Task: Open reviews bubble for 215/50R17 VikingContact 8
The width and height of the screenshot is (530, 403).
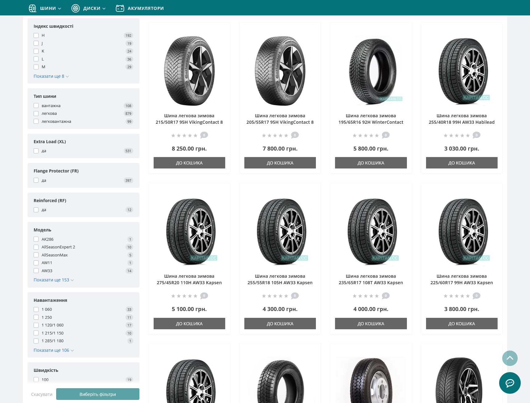Action: click(204, 135)
